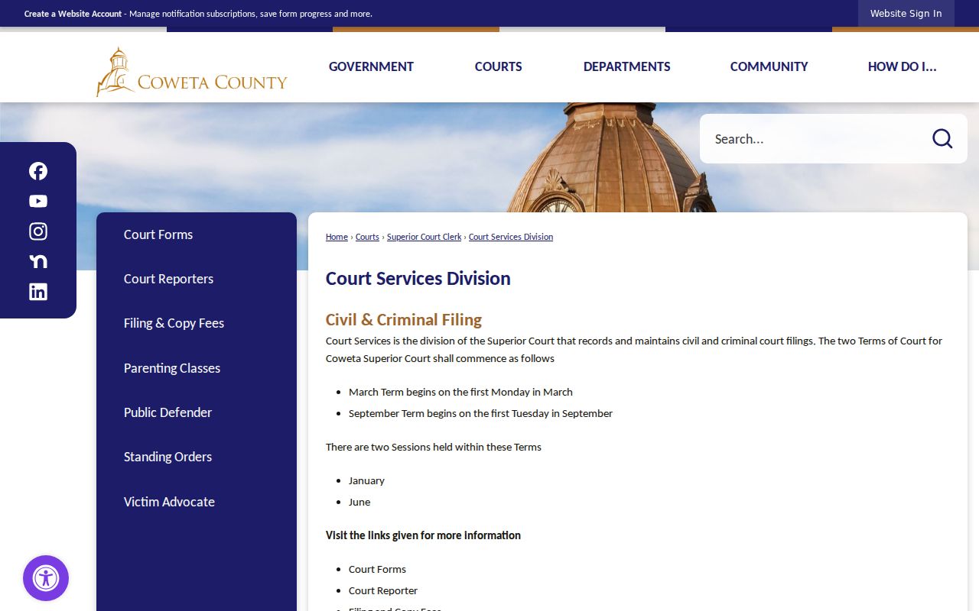Click the Court Services Division heading
Viewport: 979px width, 611px height.
(x=418, y=278)
